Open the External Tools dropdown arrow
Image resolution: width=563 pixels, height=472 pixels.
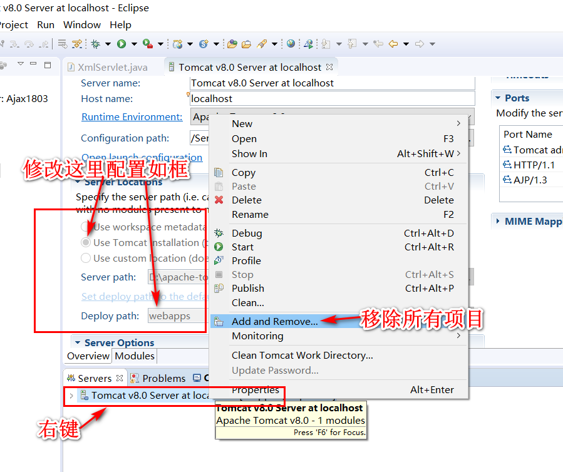click(160, 44)
